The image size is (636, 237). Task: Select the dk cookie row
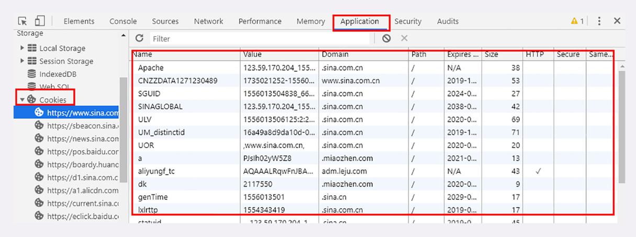(x=372, y=184)
